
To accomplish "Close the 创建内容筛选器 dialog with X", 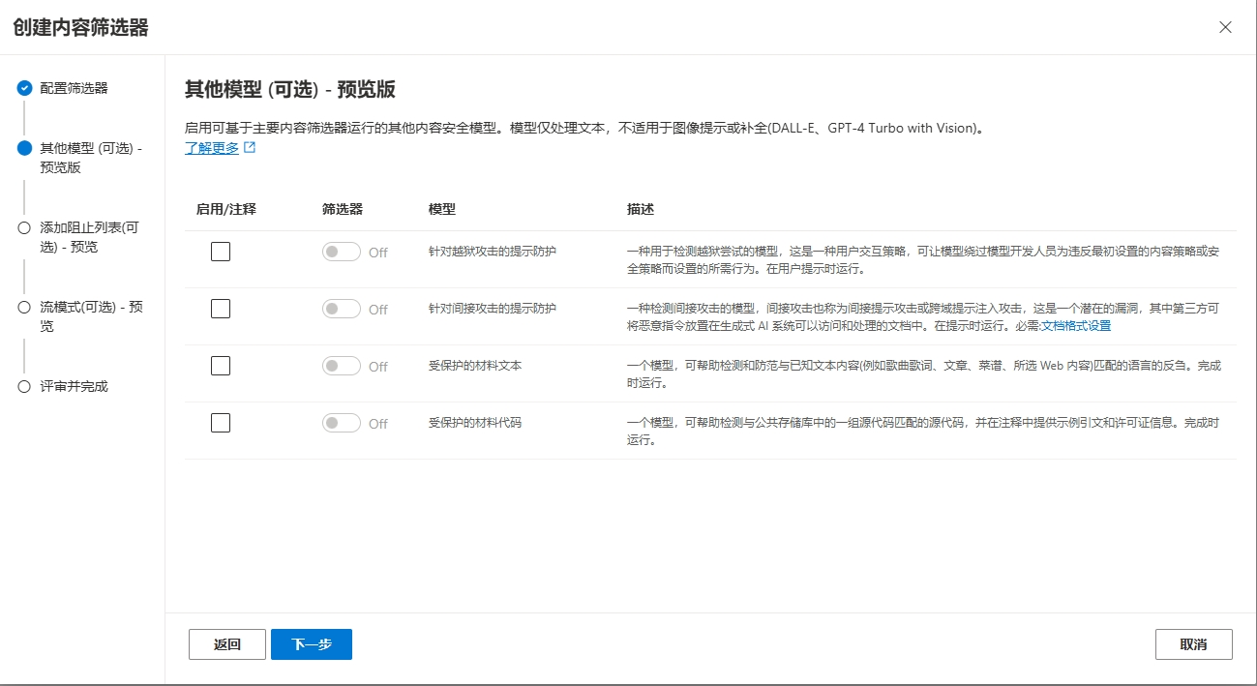I will click(1225, 27).
